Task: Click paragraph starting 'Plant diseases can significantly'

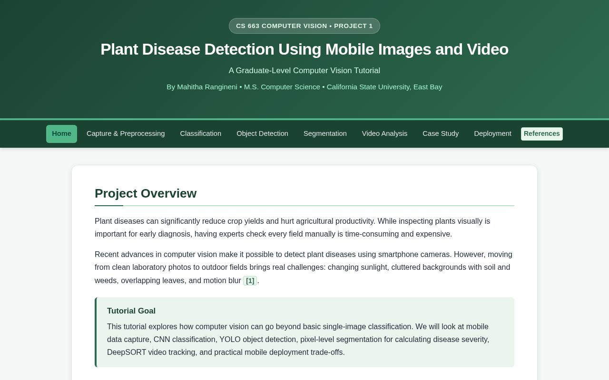Action: point(304,228)
